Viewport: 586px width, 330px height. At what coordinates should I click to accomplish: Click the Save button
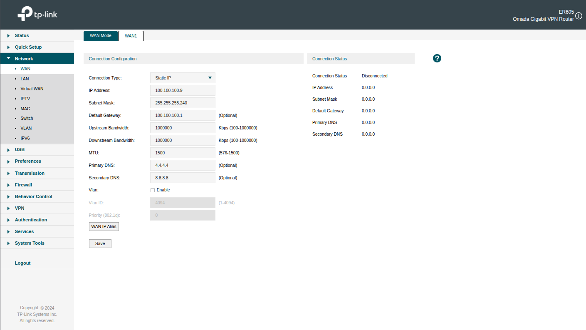point(100,243)
